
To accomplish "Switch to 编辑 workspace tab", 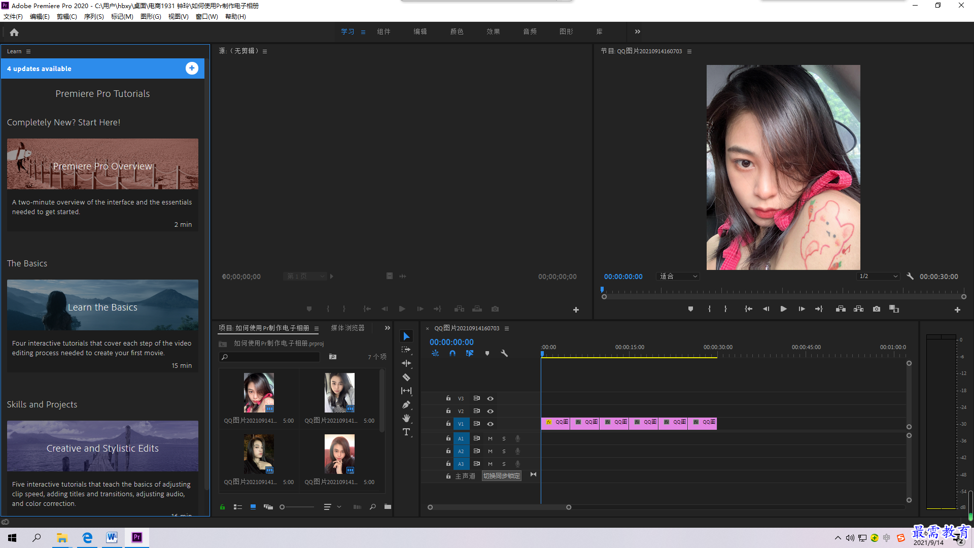I will pos(420,31).
